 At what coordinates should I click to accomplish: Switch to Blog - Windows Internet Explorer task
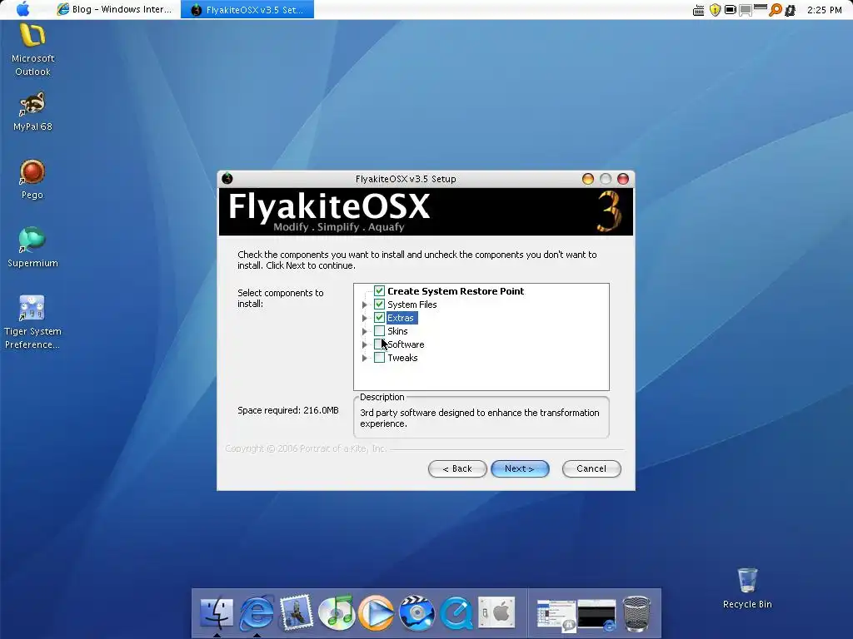pos(115,9)
